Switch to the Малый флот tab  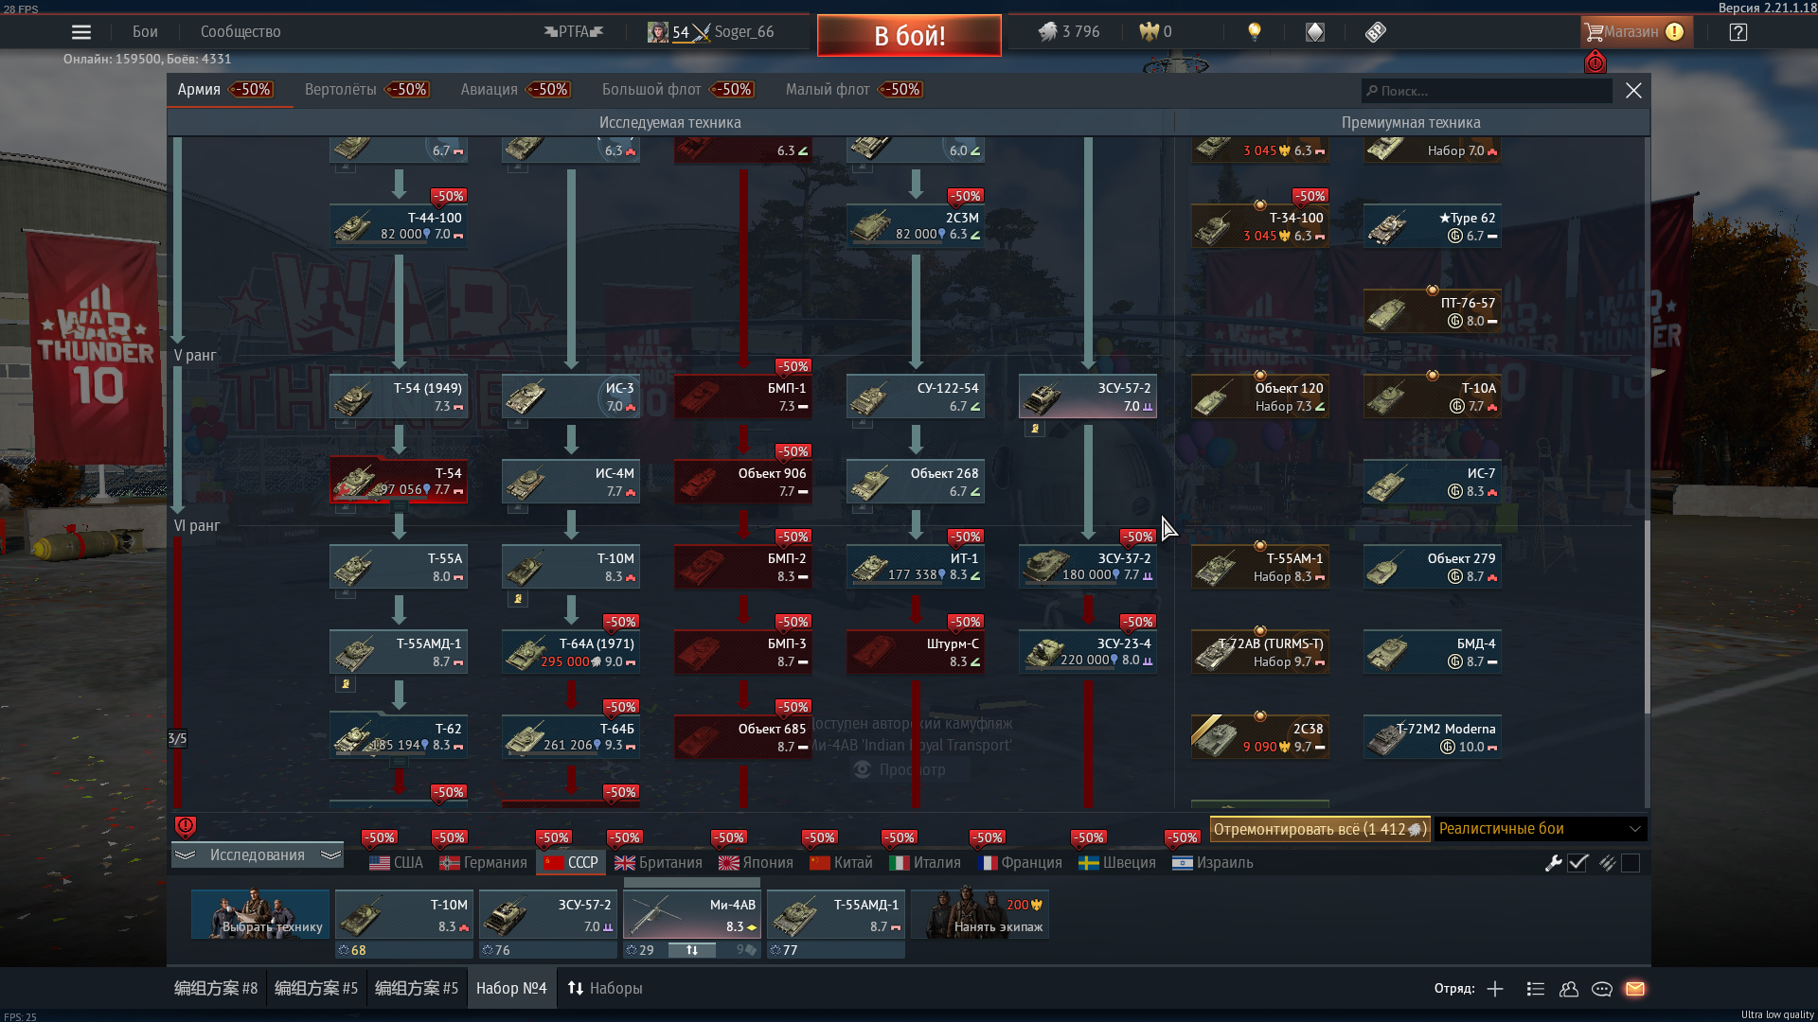pyautogui.click(x=828, y=90)
